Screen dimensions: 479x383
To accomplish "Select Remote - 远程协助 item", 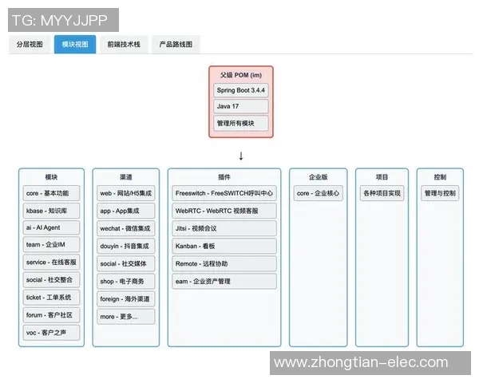I will (224, 263).
